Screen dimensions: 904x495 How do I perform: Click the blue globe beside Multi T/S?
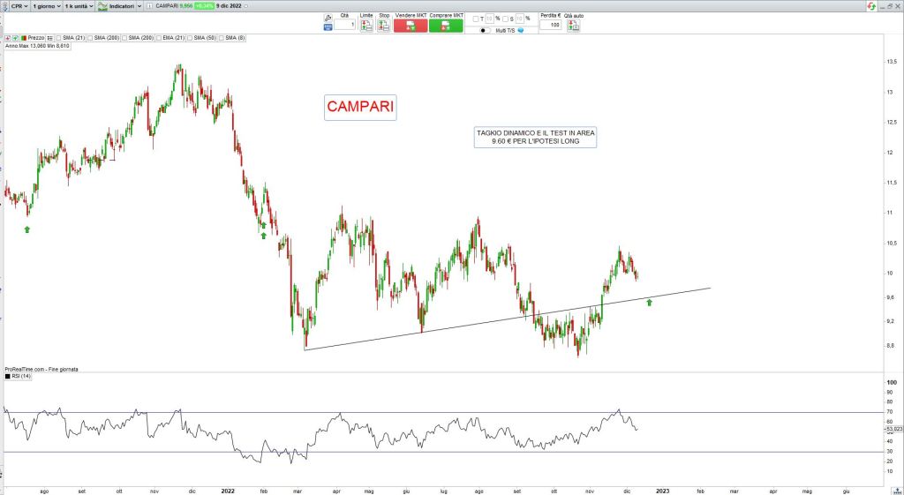[521, 31]
